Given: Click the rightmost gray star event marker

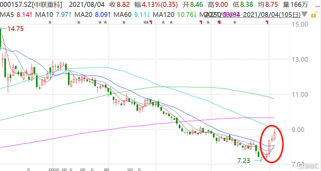Looking at the screenshot, I should (x=235, y=22).
